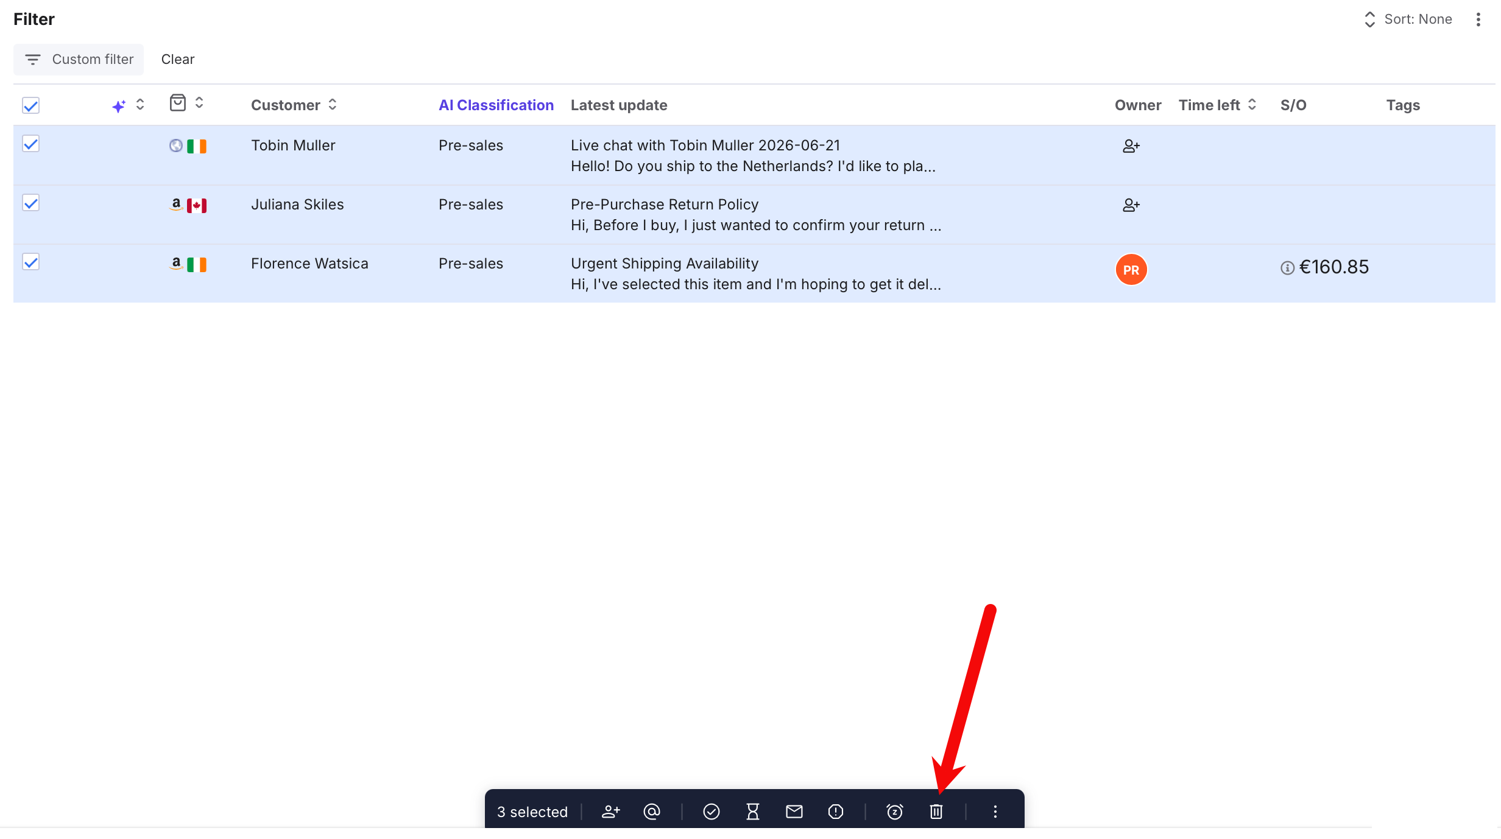Toggle the select-all header checkbox

pyautogui.click(x=31, y=106)
